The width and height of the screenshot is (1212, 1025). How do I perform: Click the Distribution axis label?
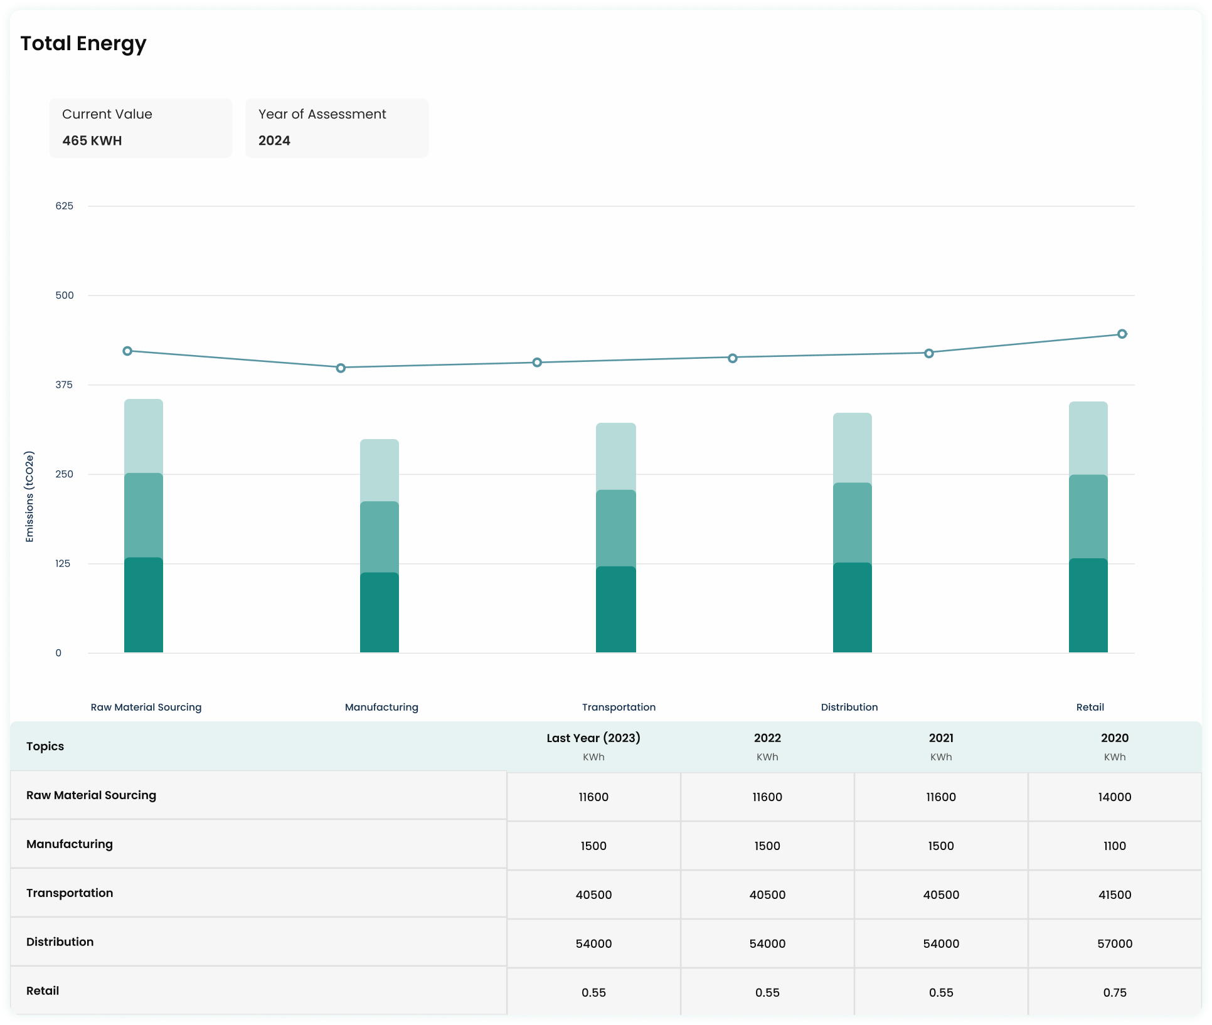[x=849, y=707]
